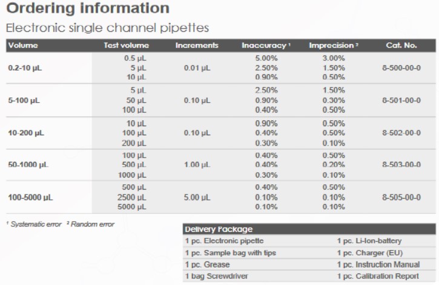Click the 100-5000 µL volume label
The height and width of the screenshot is (285, 439).
point(30,197)
